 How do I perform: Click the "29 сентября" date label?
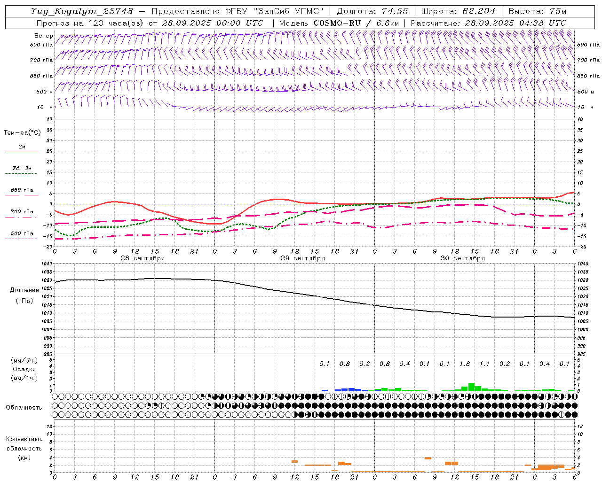(x=303, y=258)
